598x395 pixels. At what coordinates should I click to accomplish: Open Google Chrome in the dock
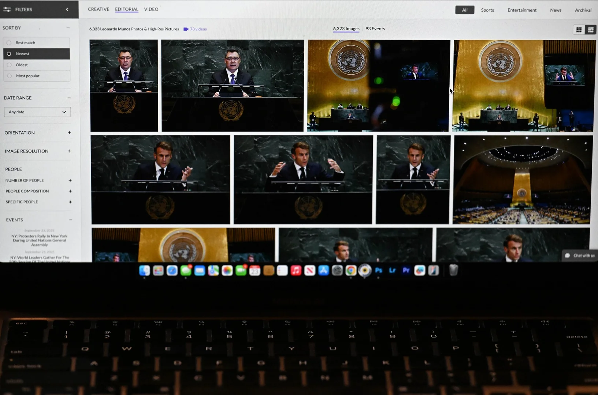(351, 270)
